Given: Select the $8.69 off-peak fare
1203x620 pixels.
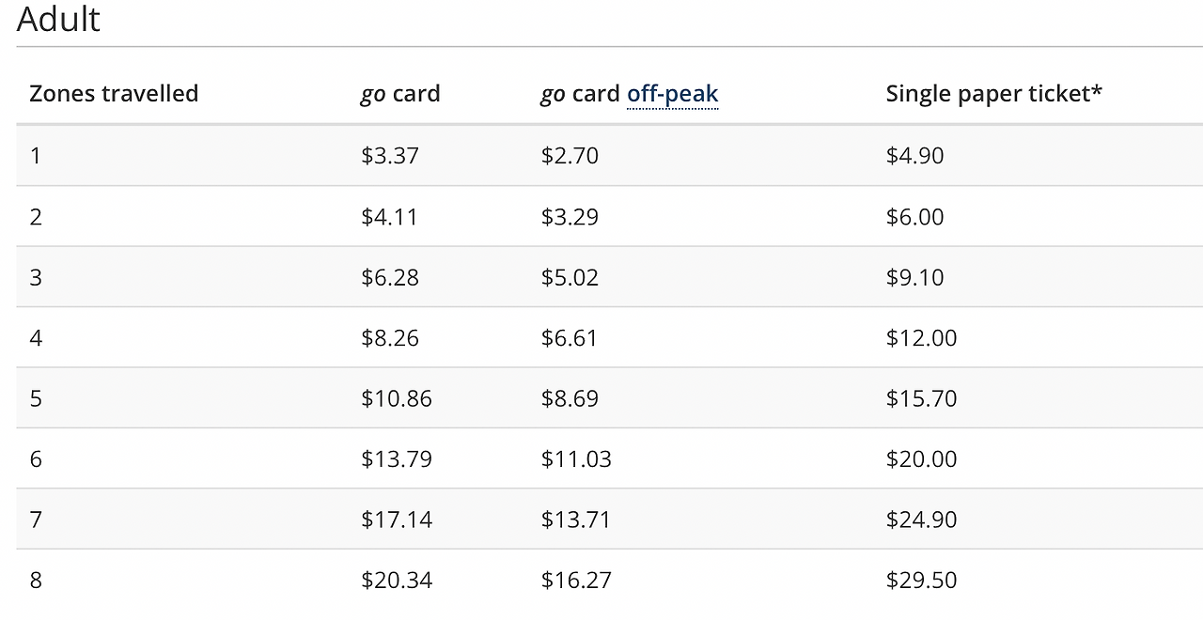Looking at the screenshot, I should coord(570,398).
